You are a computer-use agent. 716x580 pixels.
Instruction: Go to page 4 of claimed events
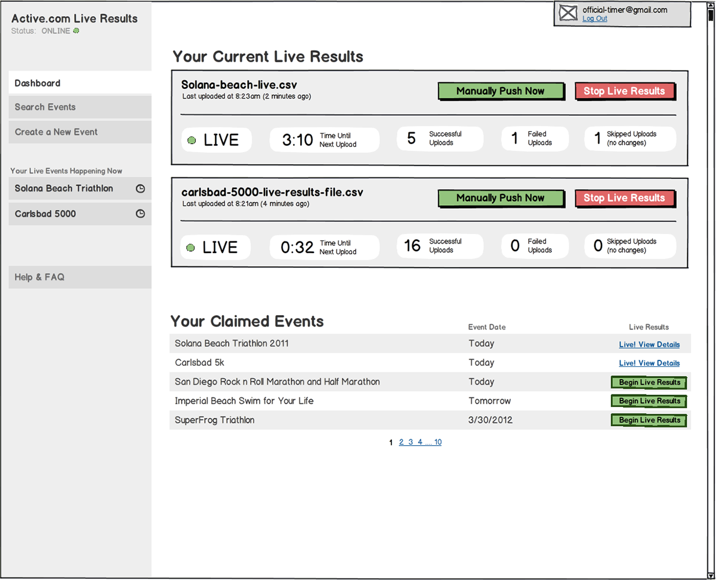coord(420,442)
